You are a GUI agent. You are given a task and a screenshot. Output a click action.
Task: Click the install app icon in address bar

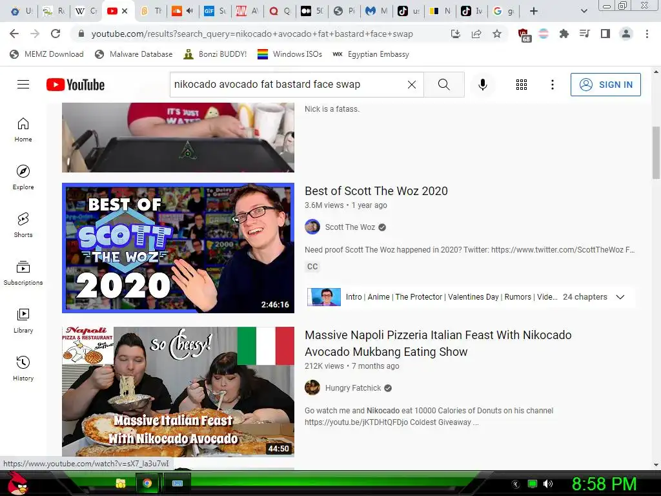click(455, 34)
